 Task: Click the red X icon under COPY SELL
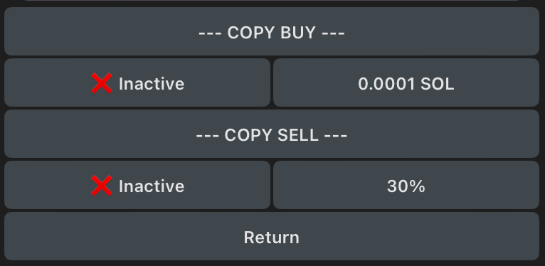pyautogui.click(x=102, y=186)
